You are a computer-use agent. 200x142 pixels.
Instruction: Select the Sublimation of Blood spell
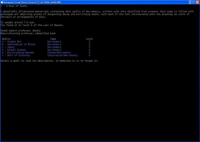pyautogui.click(x=19, y=44)
